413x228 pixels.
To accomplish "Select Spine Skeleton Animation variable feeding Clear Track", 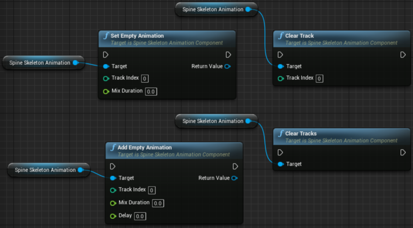I will 213,9.
